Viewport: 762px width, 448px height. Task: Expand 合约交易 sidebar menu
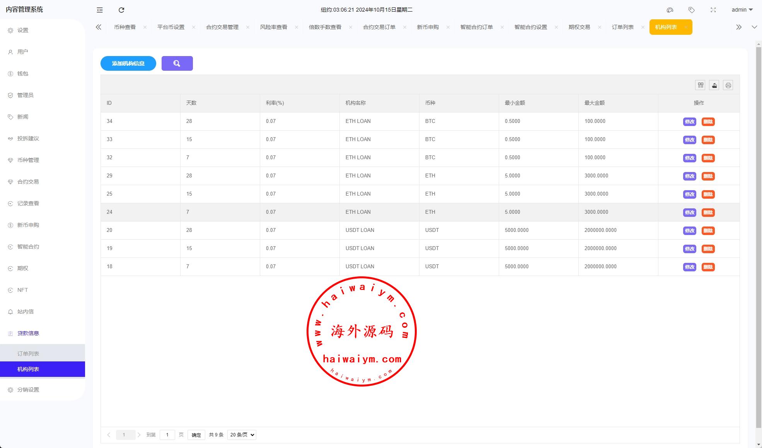28,182
